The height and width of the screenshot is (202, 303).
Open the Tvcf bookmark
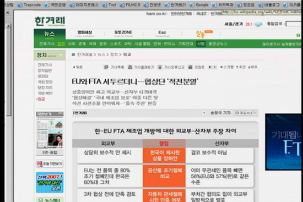pos(110,5)
